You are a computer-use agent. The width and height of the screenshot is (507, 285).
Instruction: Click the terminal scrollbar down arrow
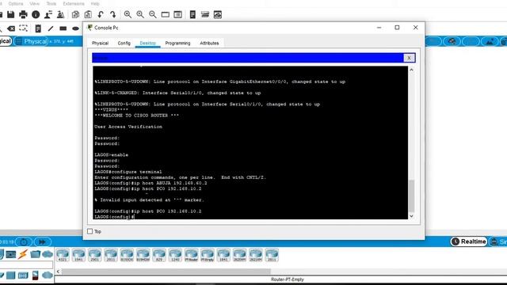point(411,216)
